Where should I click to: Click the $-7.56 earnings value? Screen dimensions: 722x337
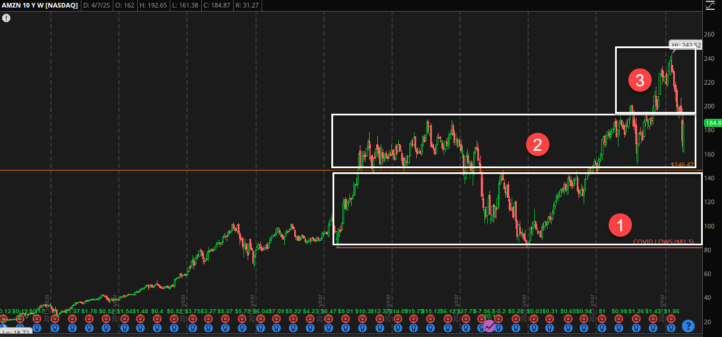pyautogui.click(x=482, y=311)
